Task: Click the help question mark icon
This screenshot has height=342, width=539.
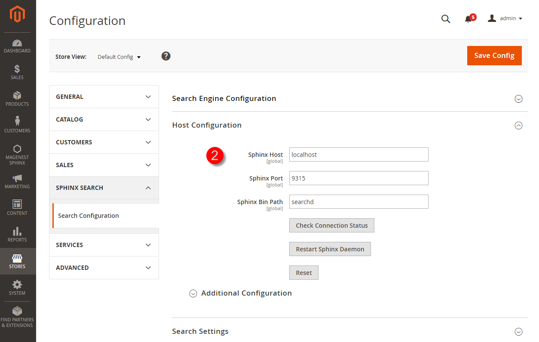Action: point(166,56)
